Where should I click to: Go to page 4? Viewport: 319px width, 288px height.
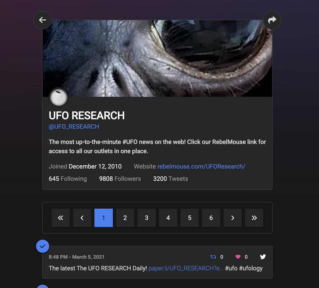[x=168, y=218]
